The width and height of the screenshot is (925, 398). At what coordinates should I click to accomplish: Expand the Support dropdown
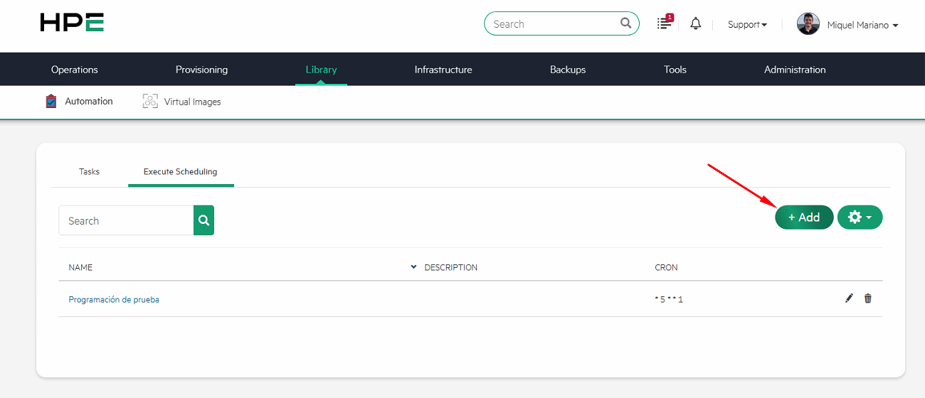point(746,24)
